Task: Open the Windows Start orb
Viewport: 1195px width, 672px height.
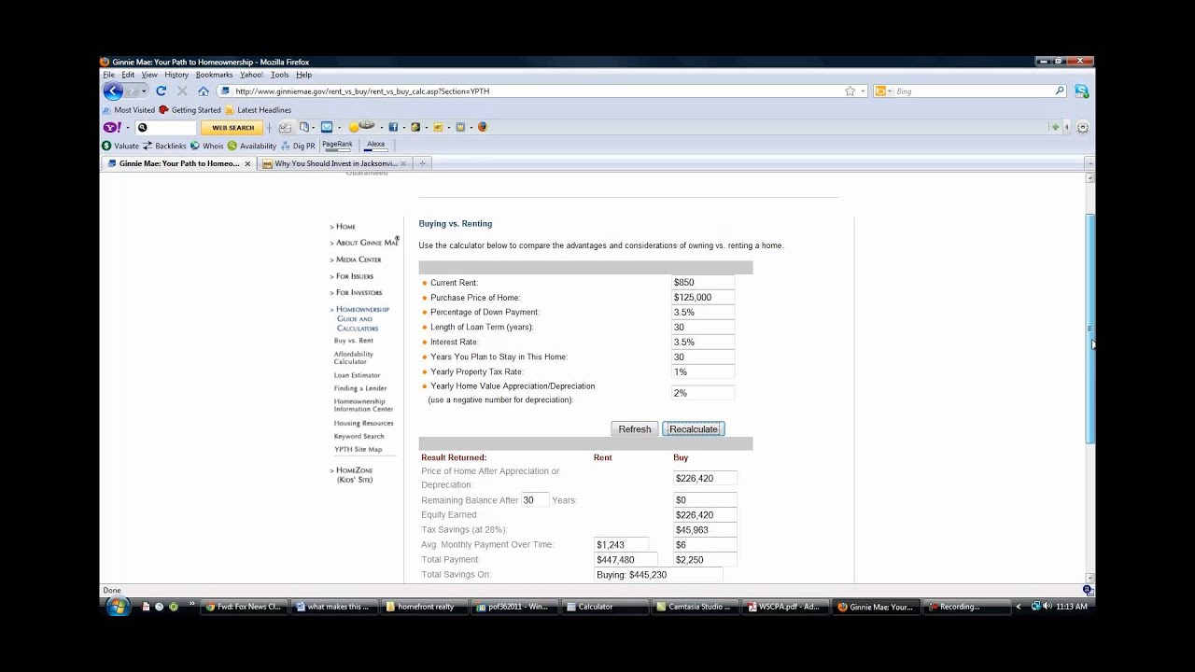Action: 117,607
